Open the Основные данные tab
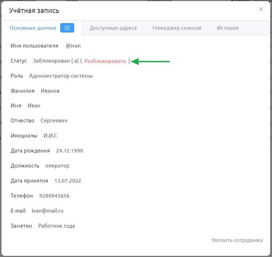Screen dimensions: 272x257 (33, 28)
